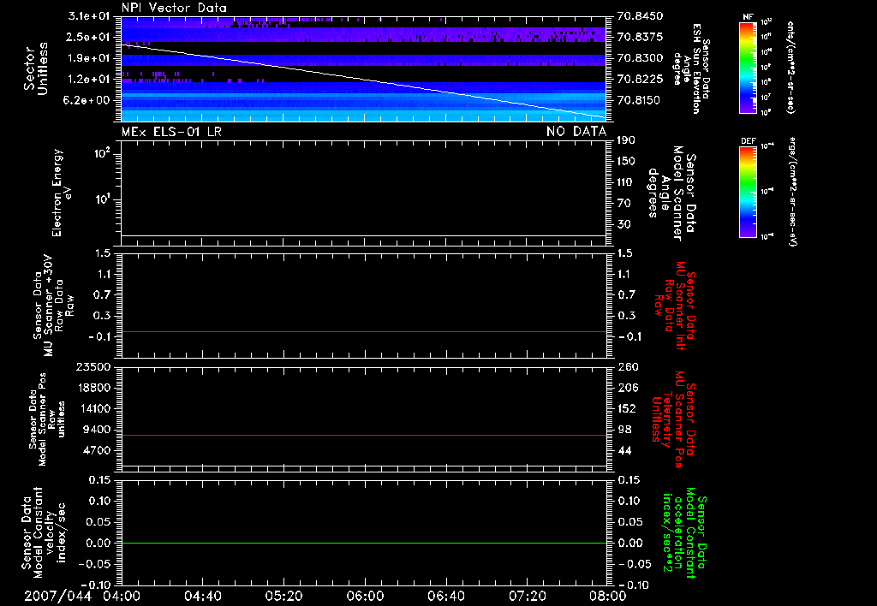Image resolution: width=877 pixels, height=606 pixels.
Task: Click the 3.1e+01 sector tick value
Action: [89, 15]
